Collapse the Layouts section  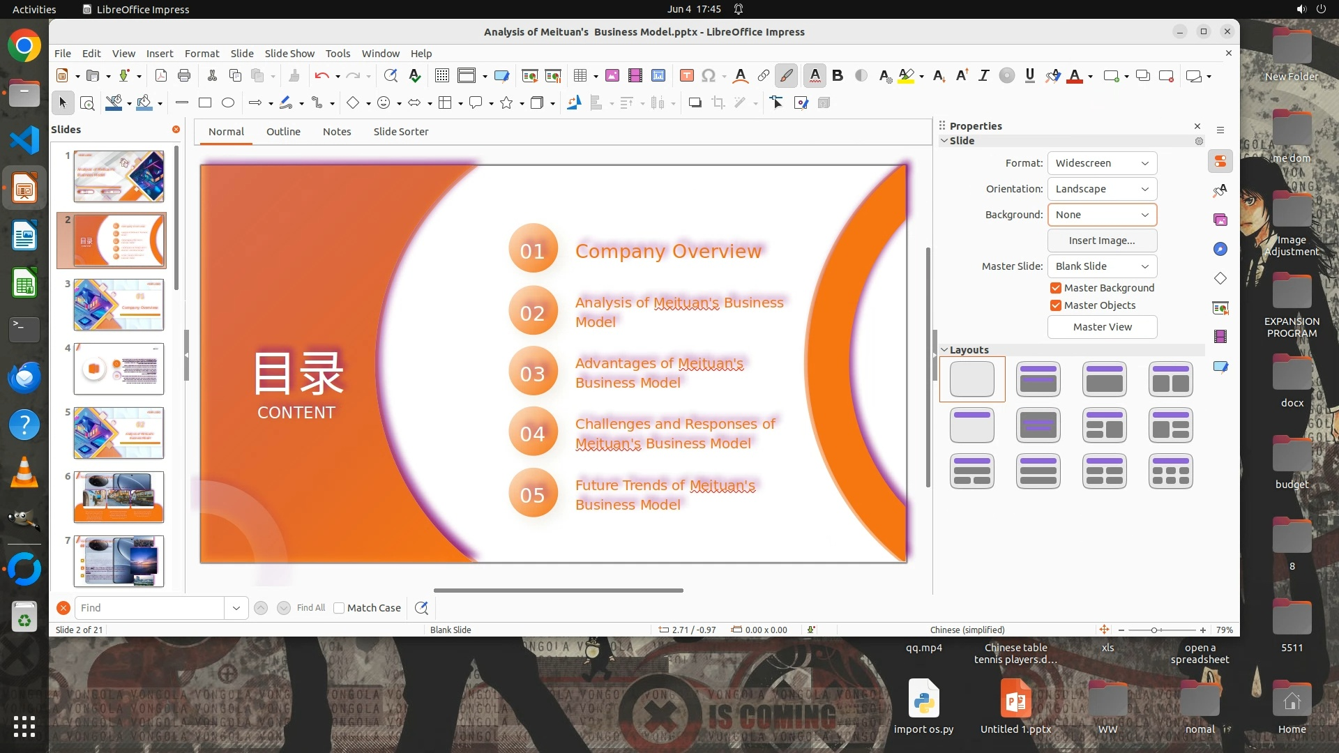click(944, 350)
